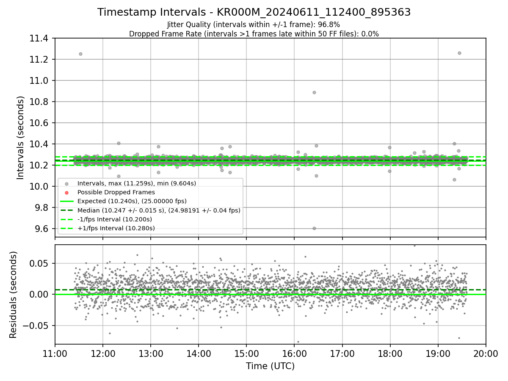The width and height of the screenshot is (508, 381).
Task: Click the '19:00' x-axis tick label
Action: click(x=438, y=353)
